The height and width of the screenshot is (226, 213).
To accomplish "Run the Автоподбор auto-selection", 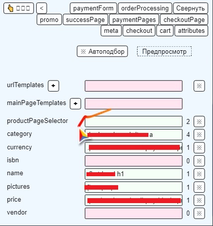I will click(102, 51).
